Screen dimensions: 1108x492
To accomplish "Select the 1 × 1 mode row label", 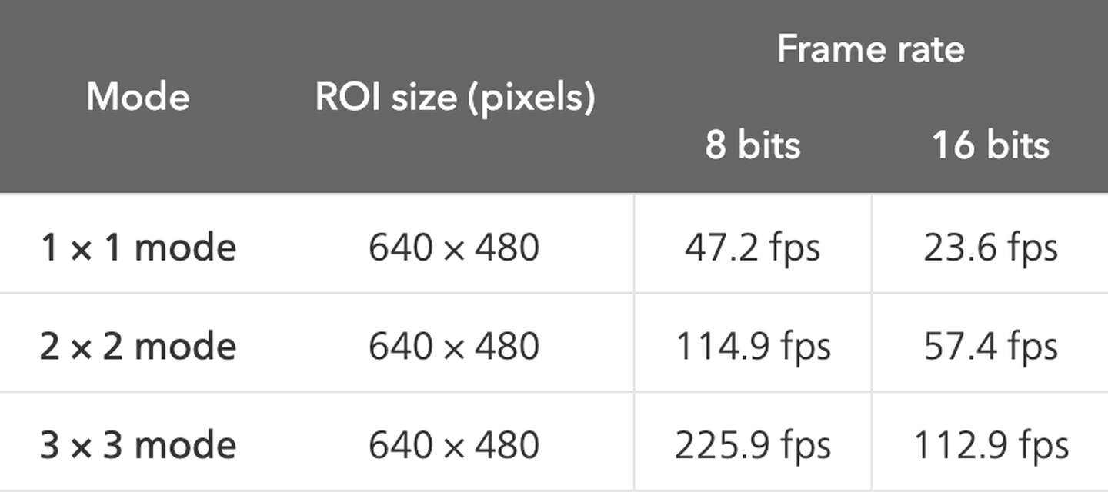I will click(x=138, y=248).
